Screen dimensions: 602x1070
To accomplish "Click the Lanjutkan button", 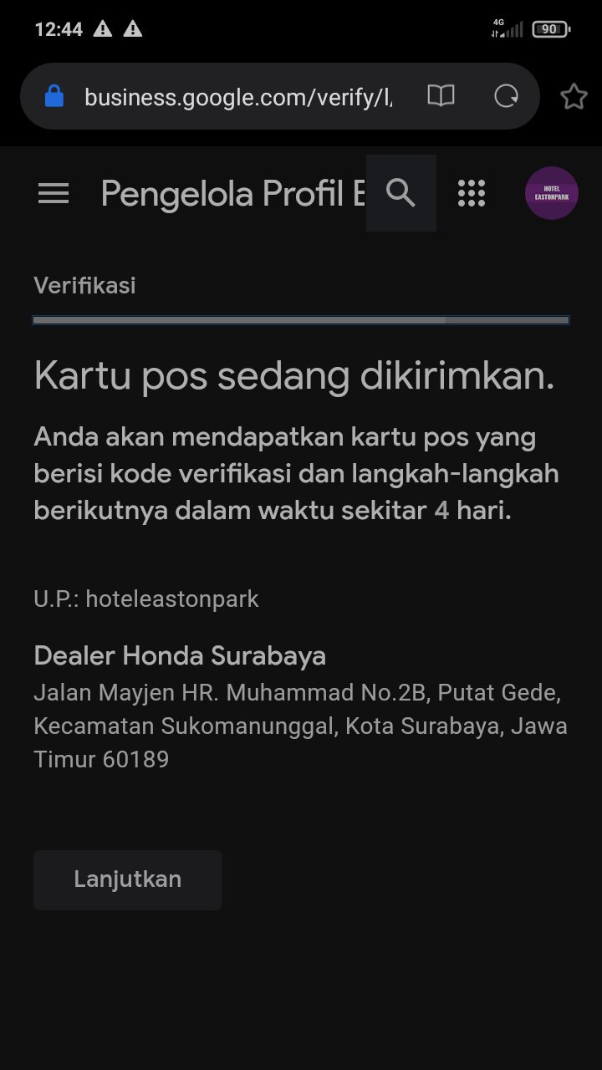I will click(128, 880).
